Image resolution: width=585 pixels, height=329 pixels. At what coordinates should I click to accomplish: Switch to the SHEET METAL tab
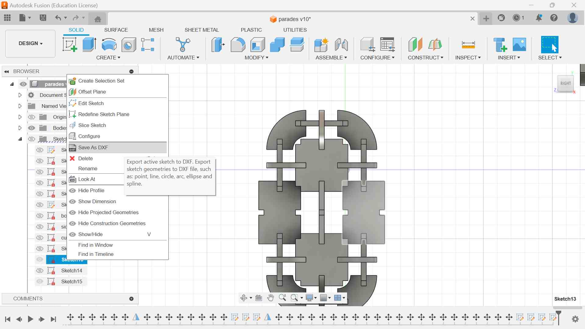pos(201,30)
